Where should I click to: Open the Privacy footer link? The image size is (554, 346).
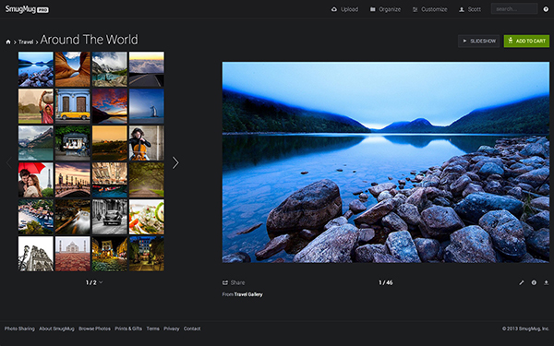coord(172,328)
